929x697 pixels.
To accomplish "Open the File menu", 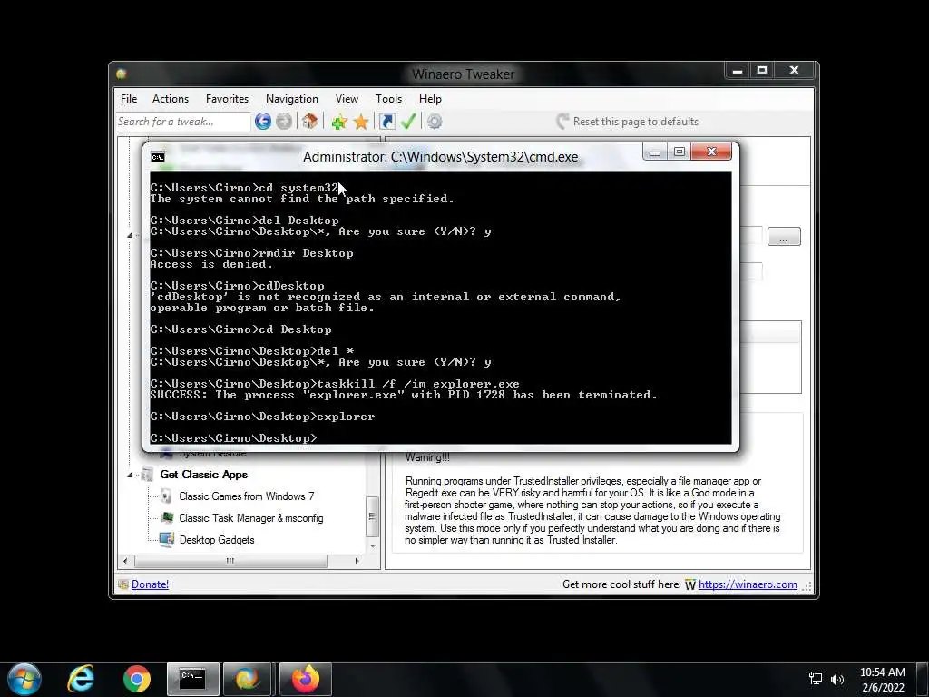I will pos(129,99).
